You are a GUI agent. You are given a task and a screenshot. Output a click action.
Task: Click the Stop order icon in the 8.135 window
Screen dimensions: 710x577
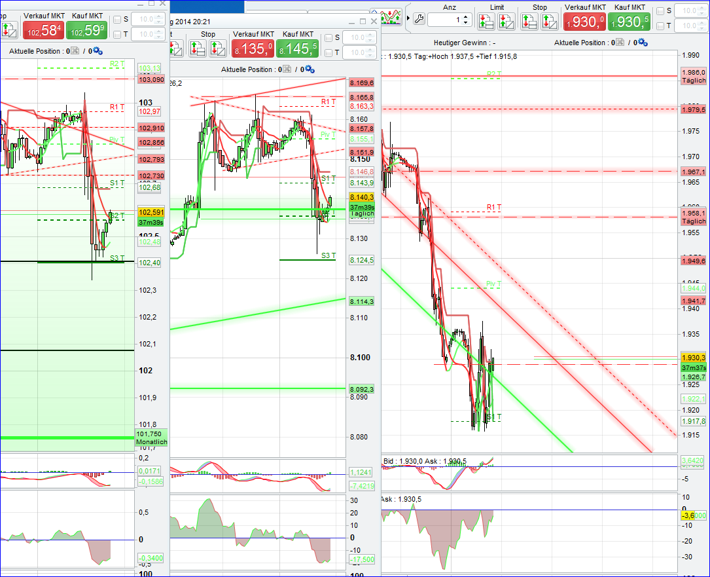tap(196, 46)
